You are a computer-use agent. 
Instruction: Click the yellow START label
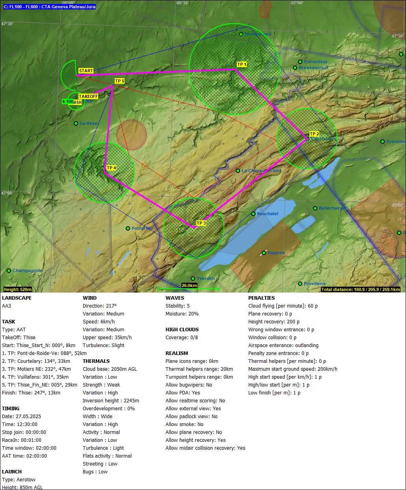86,71
